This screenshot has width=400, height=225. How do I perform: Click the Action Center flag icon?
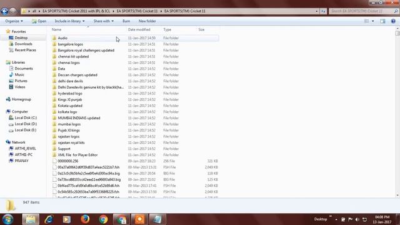coord(350,219)
